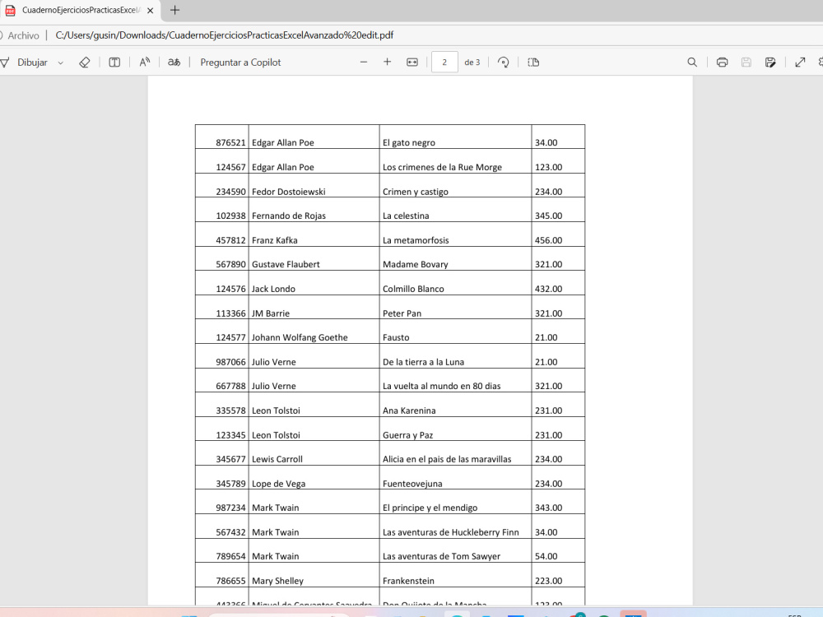Click the Save as icon
Screen dimensions: 823x617
pos(770,63)
